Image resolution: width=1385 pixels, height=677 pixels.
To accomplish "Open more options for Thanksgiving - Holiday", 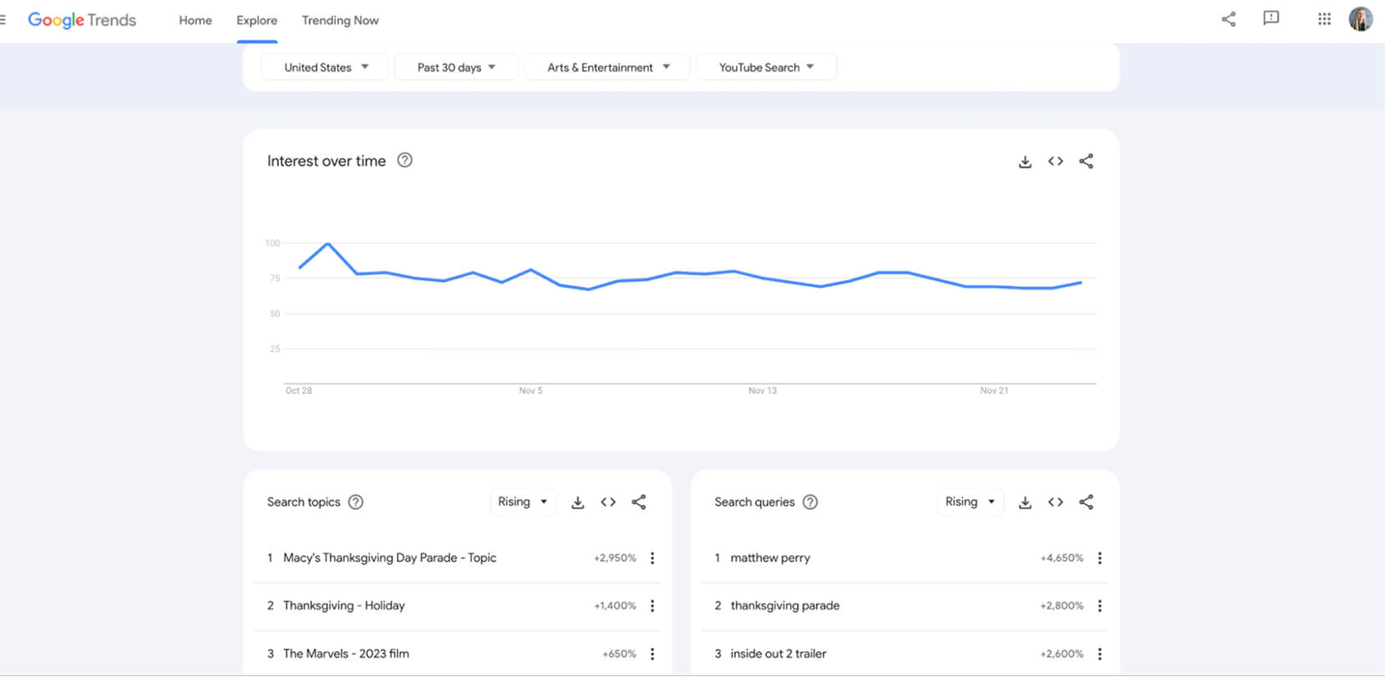I will coord(652,606).
